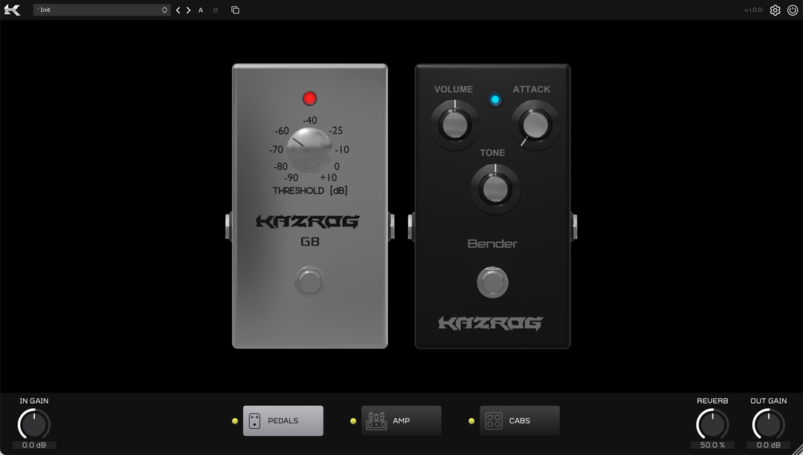The image size is (803, 455).
Task: Toggle the yellow LED beside PEDALS
Action: 235,421
